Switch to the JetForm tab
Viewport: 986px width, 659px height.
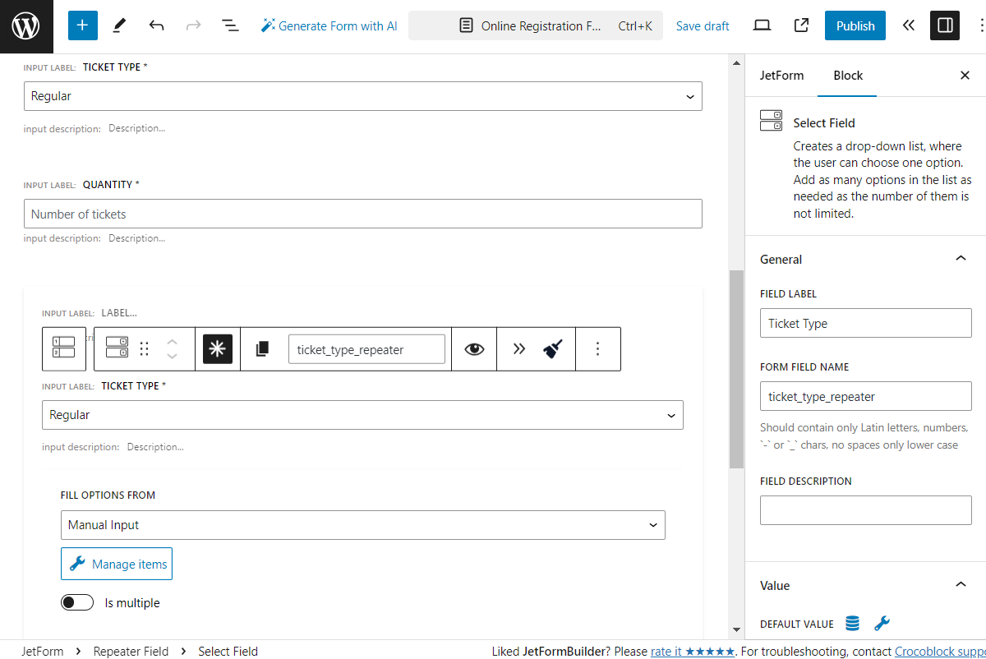pos(781,76)
